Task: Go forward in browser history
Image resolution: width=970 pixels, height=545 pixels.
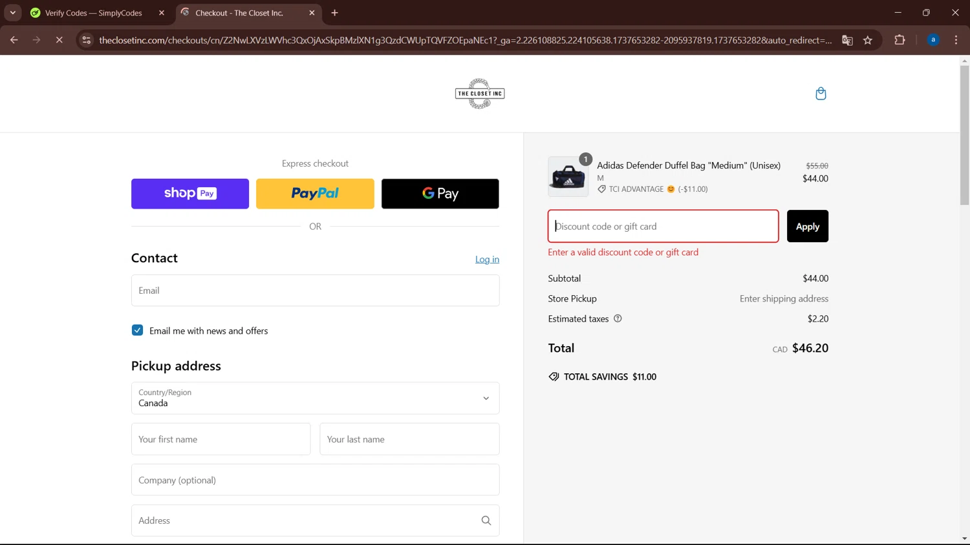Action: (36, 40)
